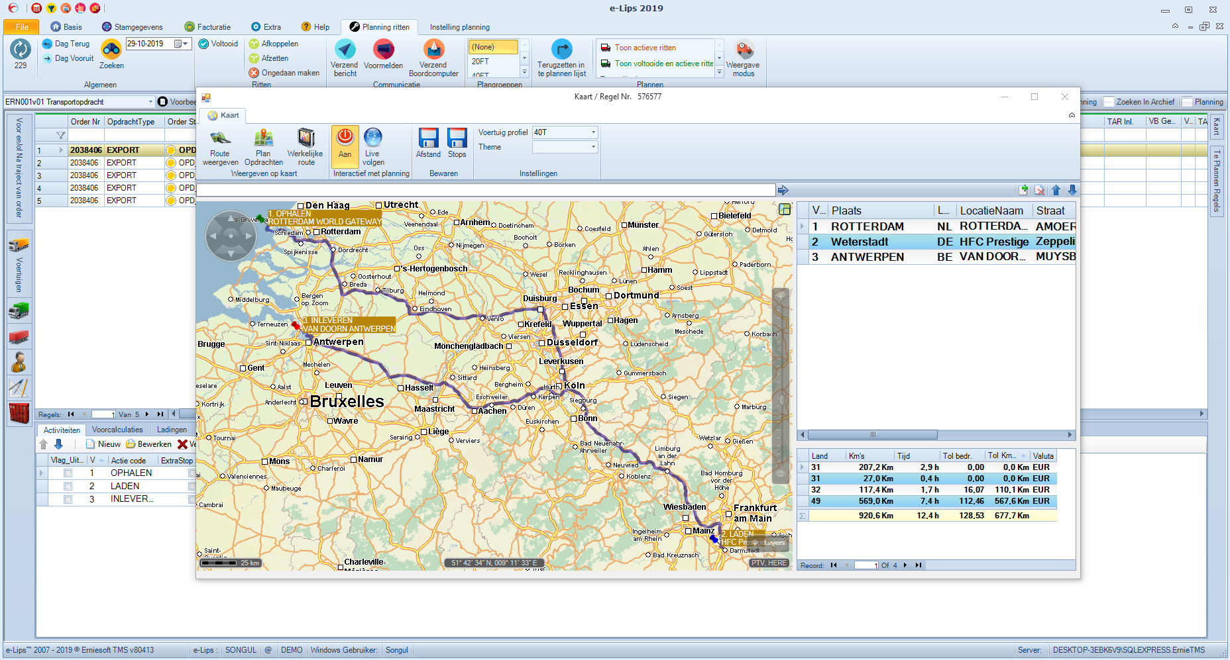Image resolution: width=1230 pixels, height=660 pixels.
Task: Check the Vlag_Uit box for INLEVER row
Action: coord(68,500)
